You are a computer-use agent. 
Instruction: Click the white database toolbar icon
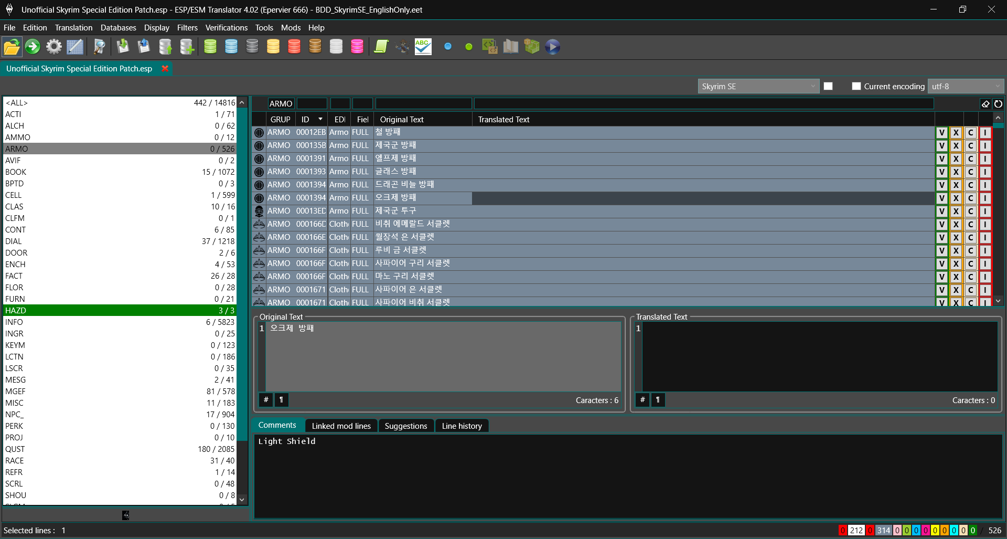[336, 47]
